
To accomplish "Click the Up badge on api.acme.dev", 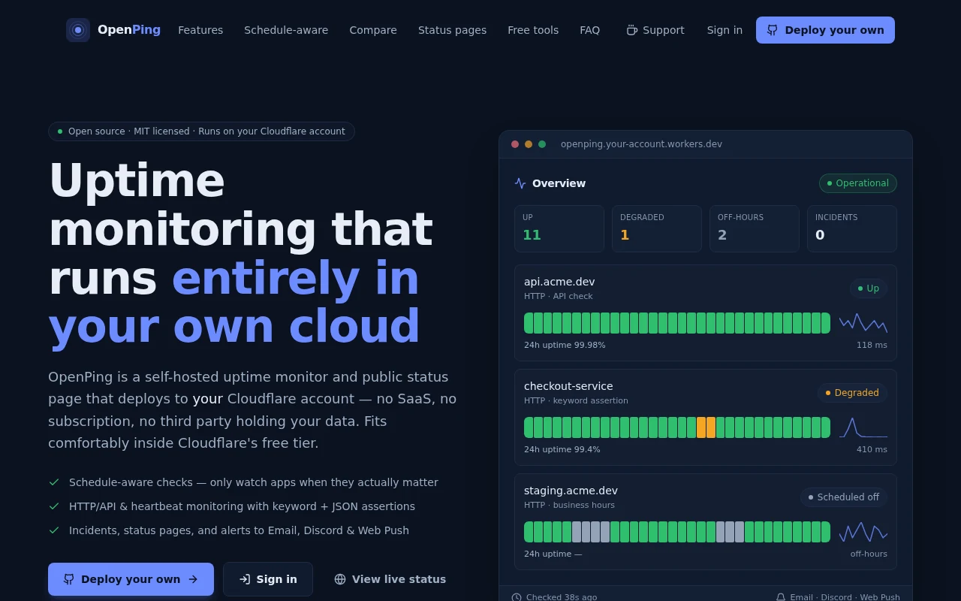I will click(869, 288).
